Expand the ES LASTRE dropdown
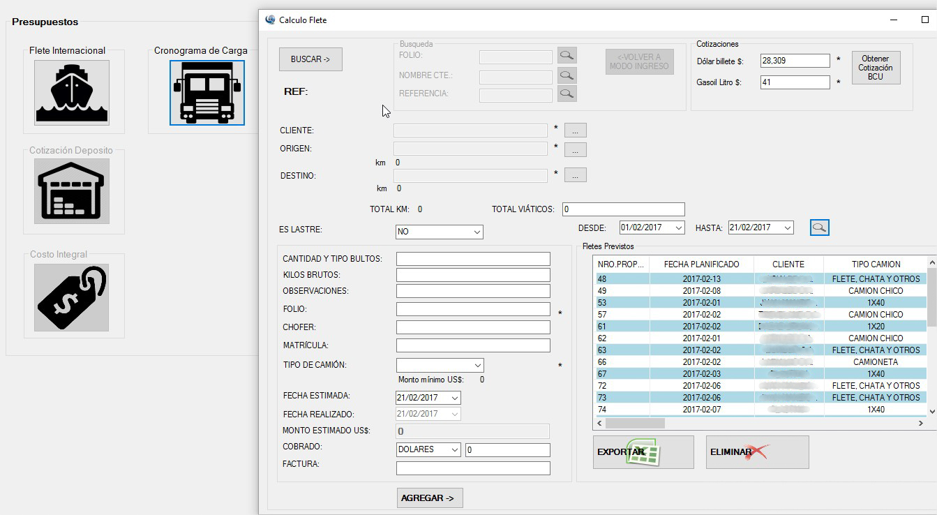 477,232
